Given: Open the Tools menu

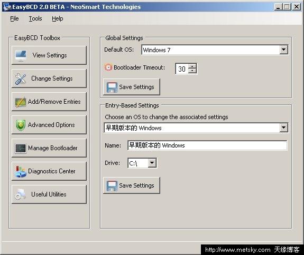Looking at the screenshot, I should point(35,18).
